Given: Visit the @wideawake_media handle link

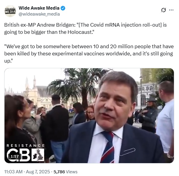Looking at the screenshot, I should [39, 14].
